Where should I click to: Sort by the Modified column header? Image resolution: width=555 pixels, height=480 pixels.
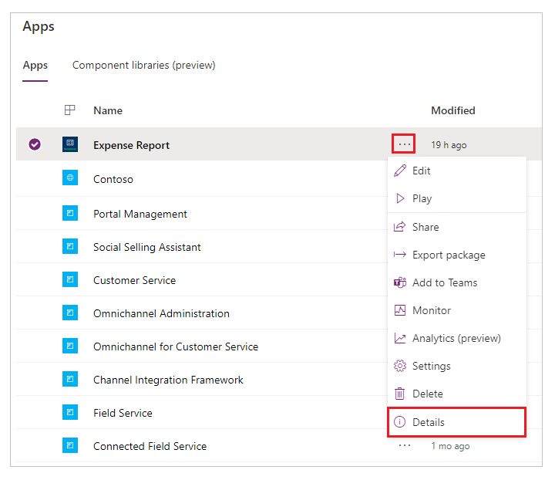453,110
